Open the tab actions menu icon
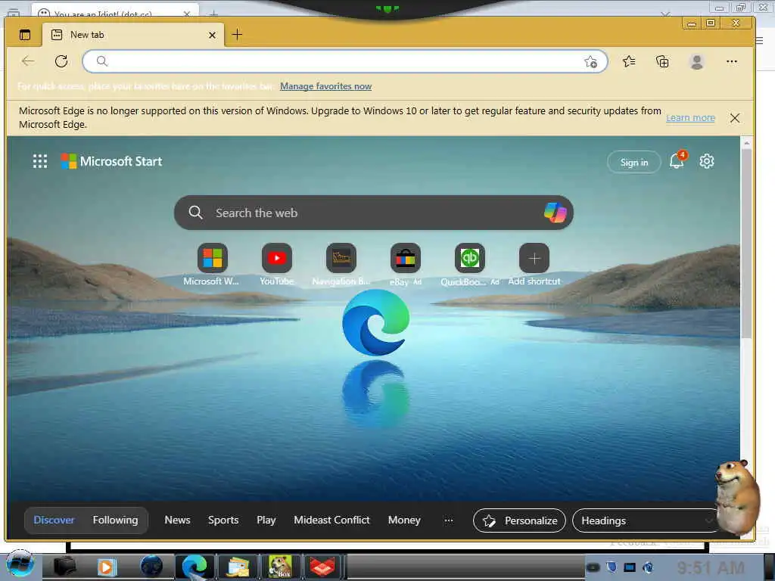 pyautogui.click(x=25, y=35)
